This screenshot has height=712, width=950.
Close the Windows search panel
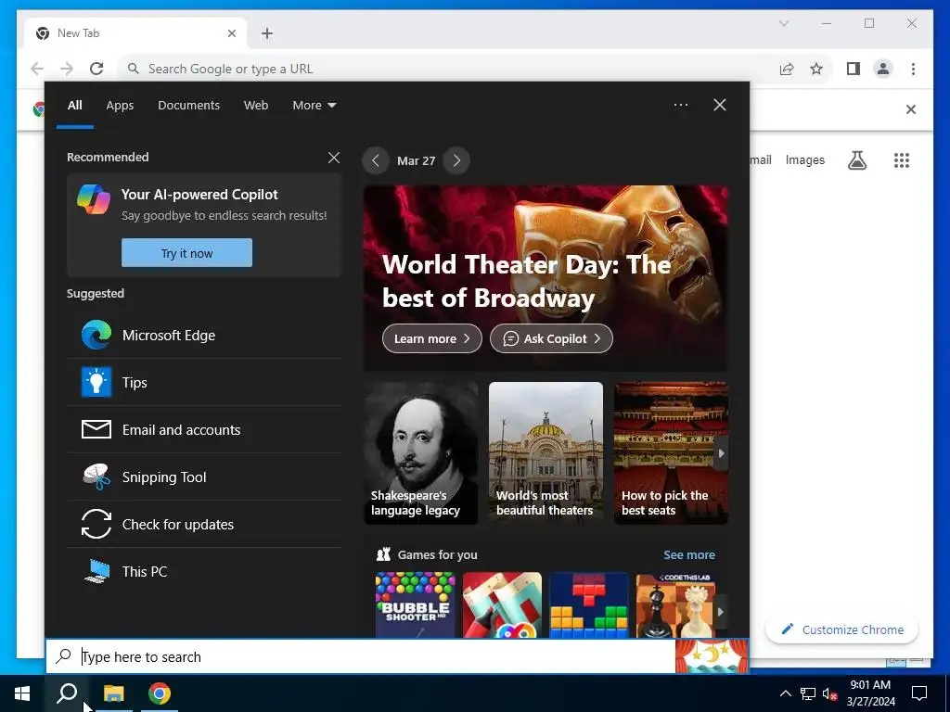click(720, 105)
